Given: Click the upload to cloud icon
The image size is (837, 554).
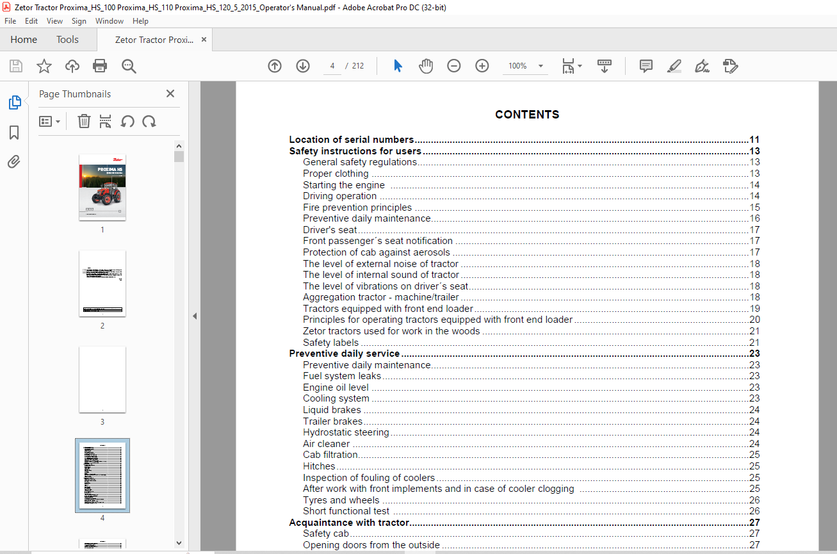Looking at the screenshot, I should point(72,66).
